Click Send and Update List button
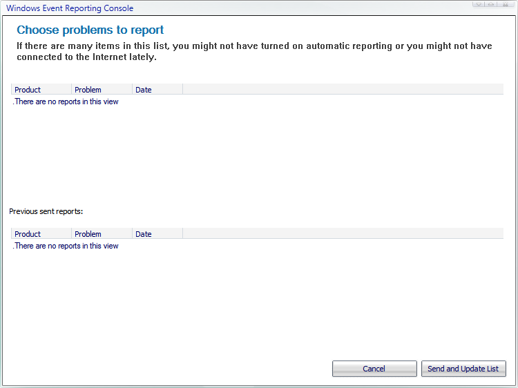The width and height of the screenshot is (518, 388). point(463,369)
